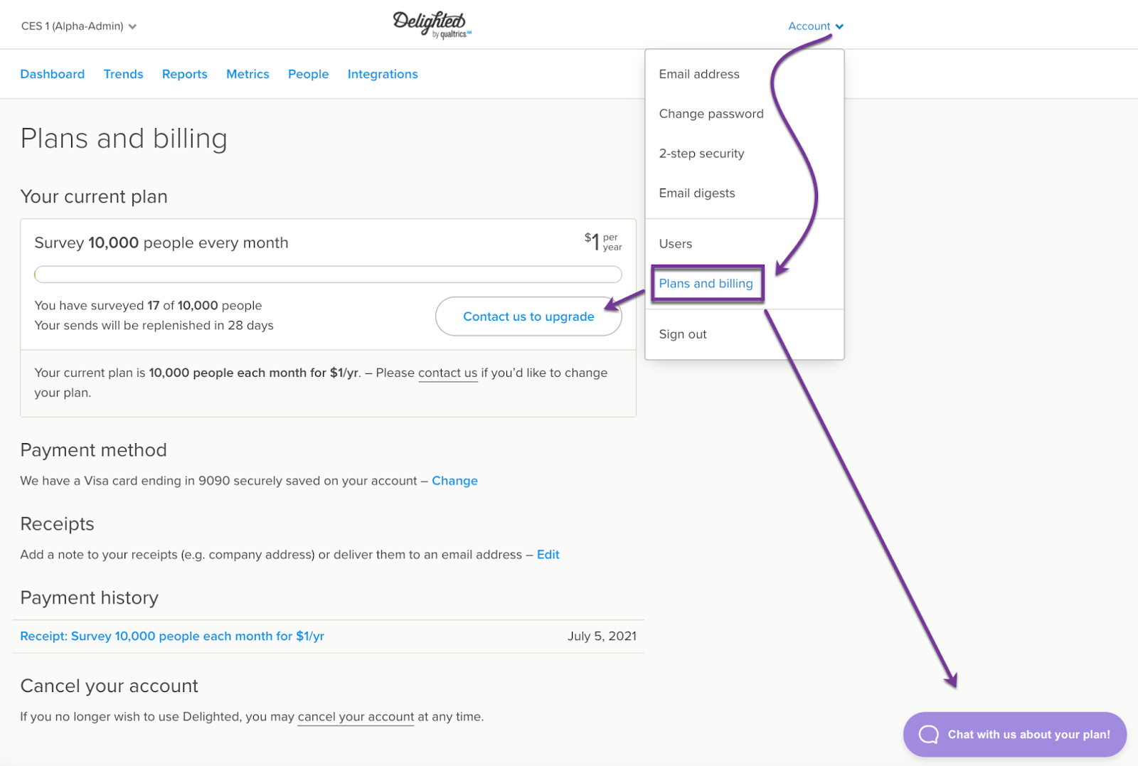The width and height of the screenshot is (1138, 766).
Task: Navigate to the Integrations tab
Action: pos(383,74)
